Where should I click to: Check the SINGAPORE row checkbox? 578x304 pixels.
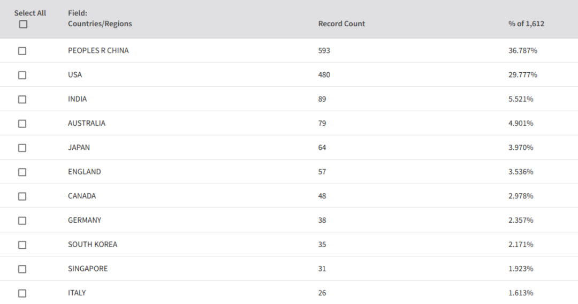click(x=22, y=269)
